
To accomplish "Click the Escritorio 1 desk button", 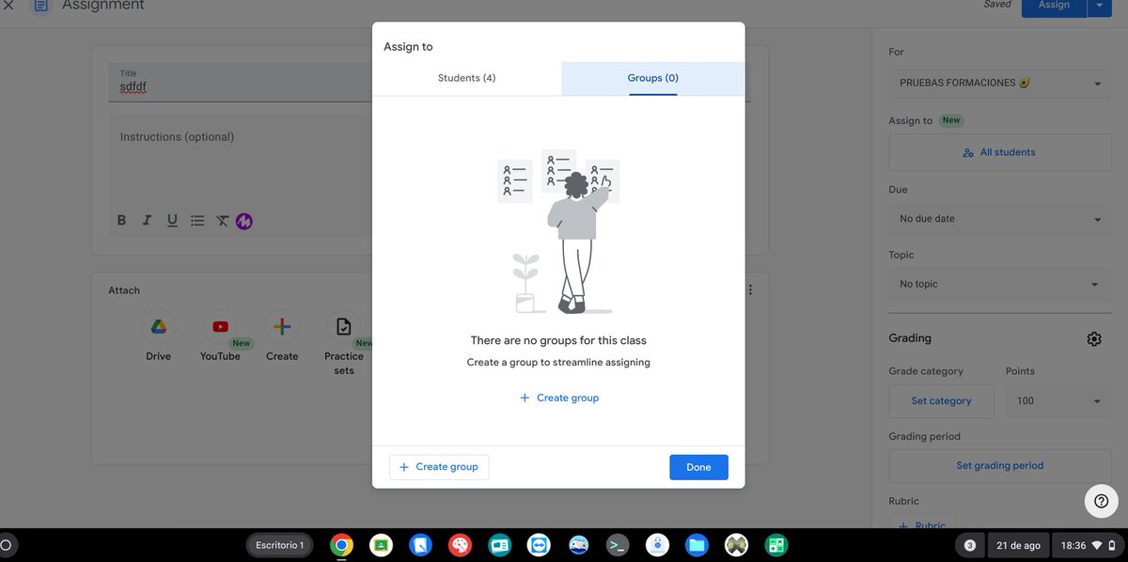I will pos(280,545).
